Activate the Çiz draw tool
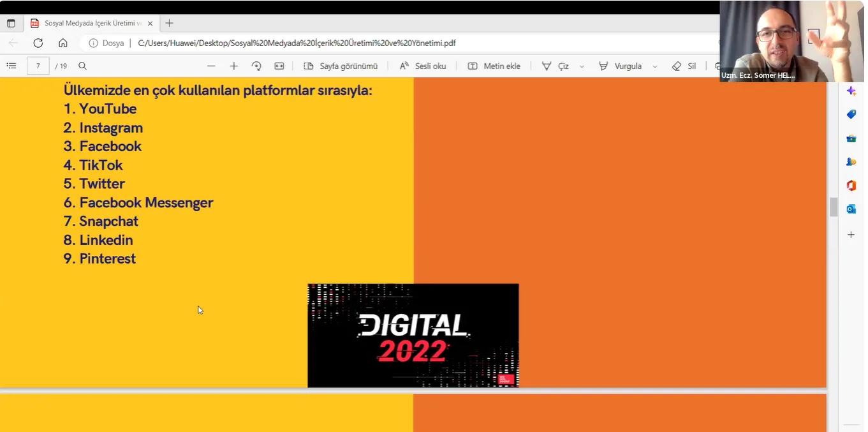Image resolution: width=868 pixels, height=432 pixels. pyautogui.click(x=555, y=66)
